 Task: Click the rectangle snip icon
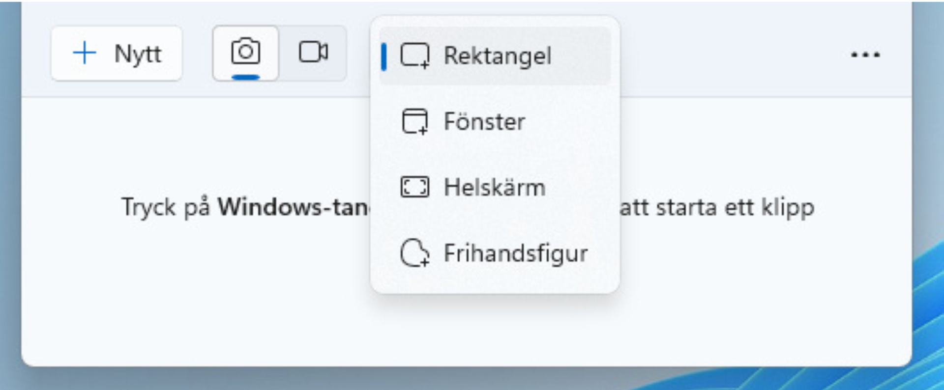point(414,56)
